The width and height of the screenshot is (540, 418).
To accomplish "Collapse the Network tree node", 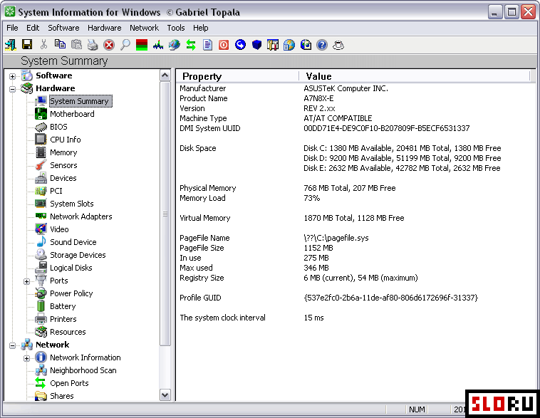I will (12, 345).
